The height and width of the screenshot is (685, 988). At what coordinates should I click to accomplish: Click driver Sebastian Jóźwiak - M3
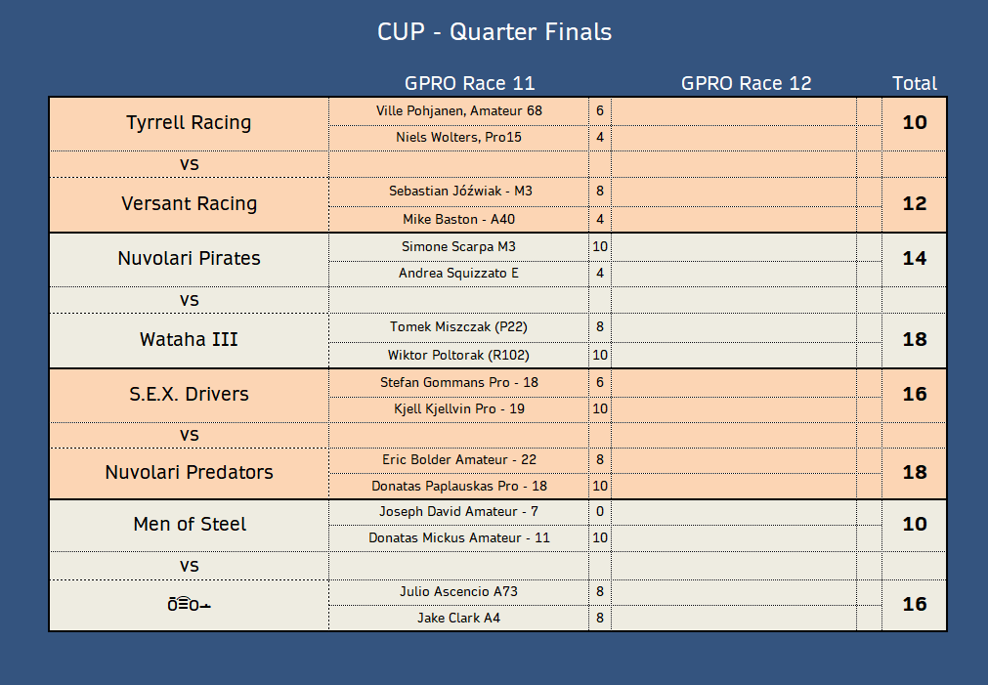click(x=458, y=192)
